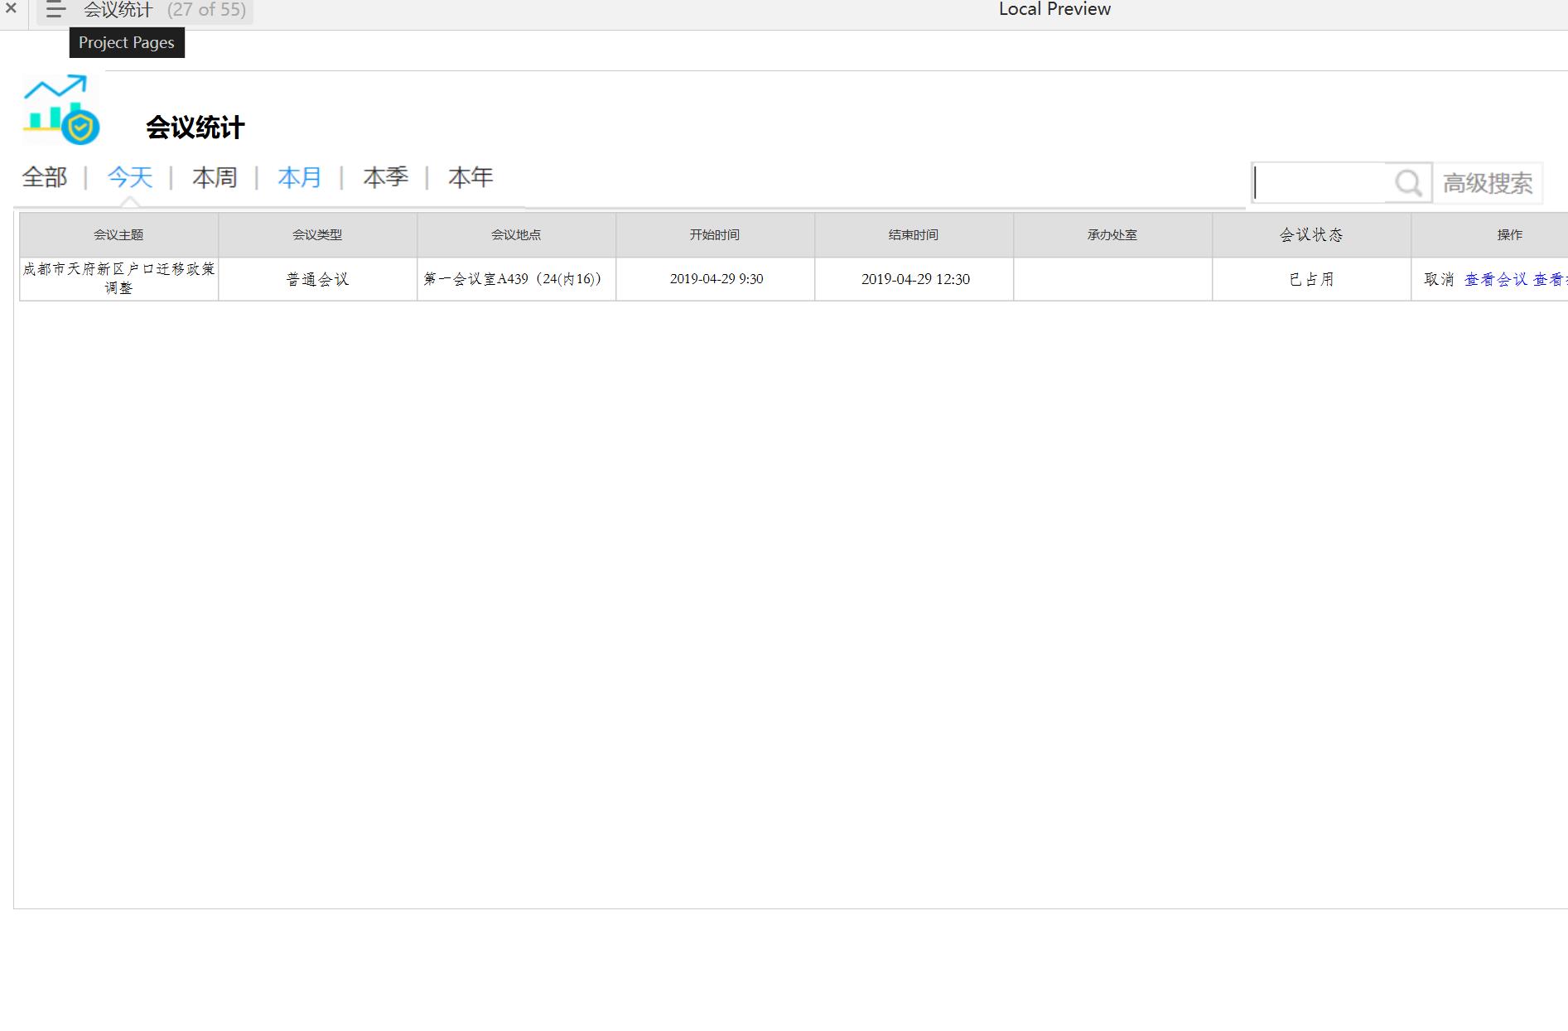Select the 本月 filter tab
The height and width of the screenshot is (1031, 1568).
pos(300,177)
